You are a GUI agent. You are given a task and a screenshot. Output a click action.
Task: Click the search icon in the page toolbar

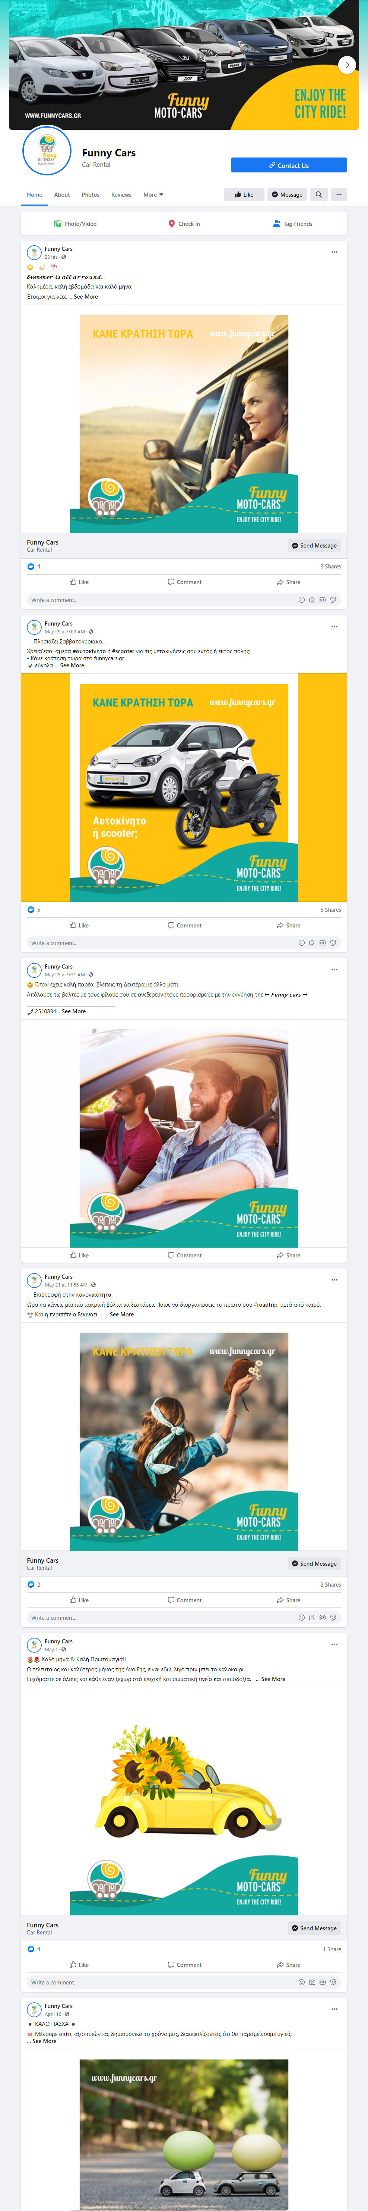(318, 195)
